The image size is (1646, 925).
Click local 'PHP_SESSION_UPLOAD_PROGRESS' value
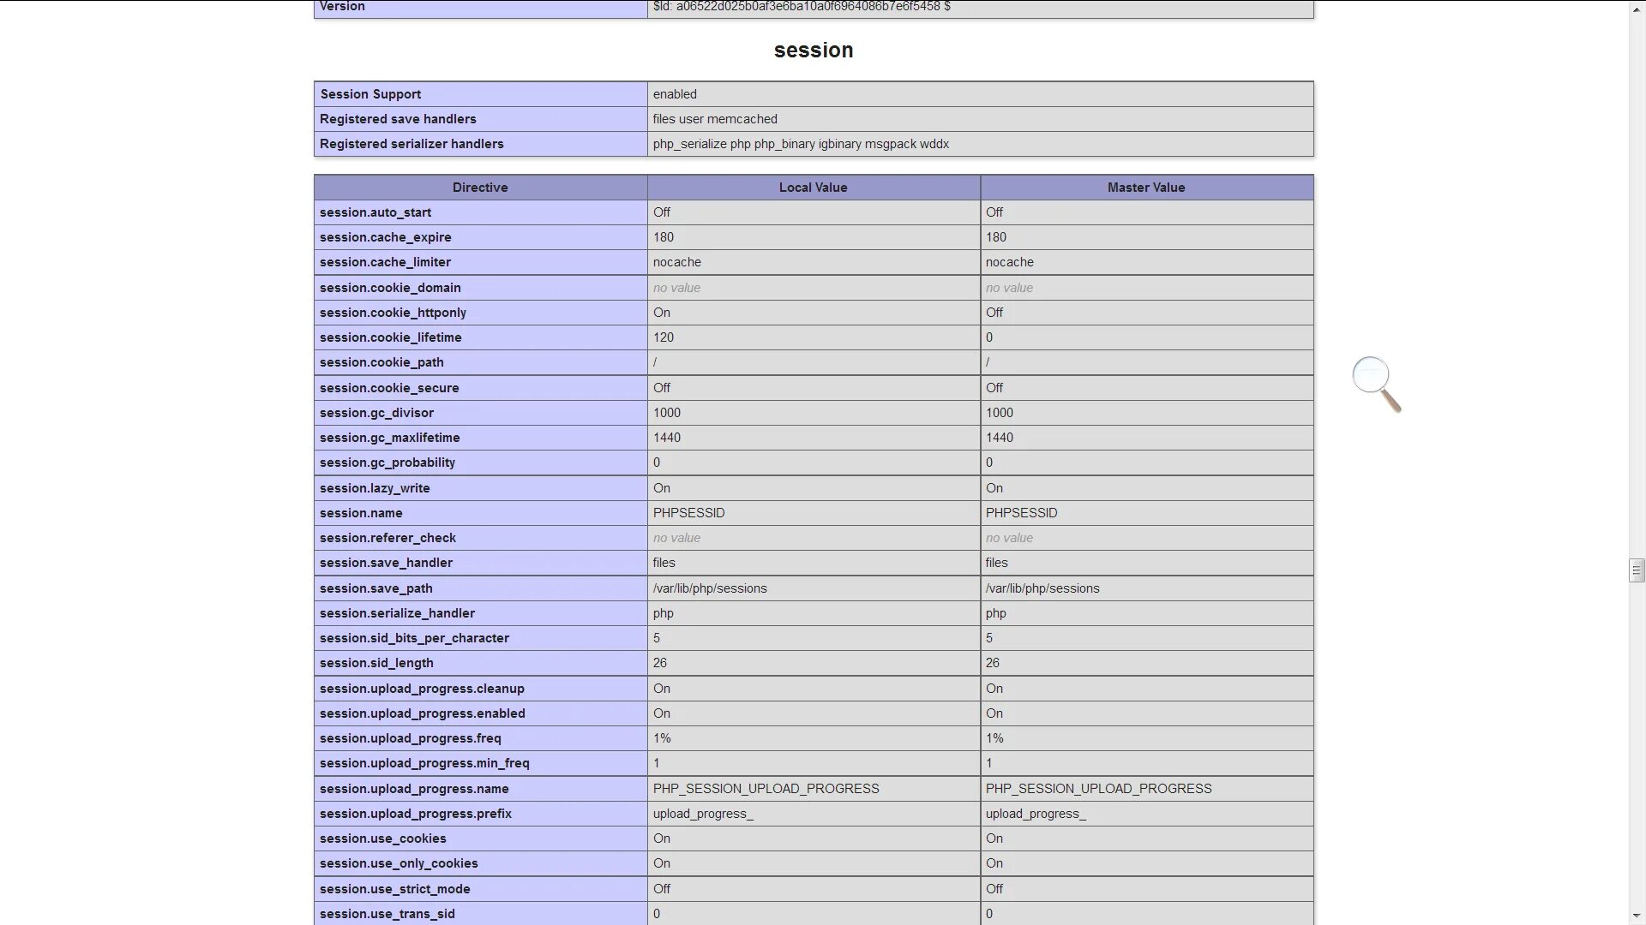(766, 789)
